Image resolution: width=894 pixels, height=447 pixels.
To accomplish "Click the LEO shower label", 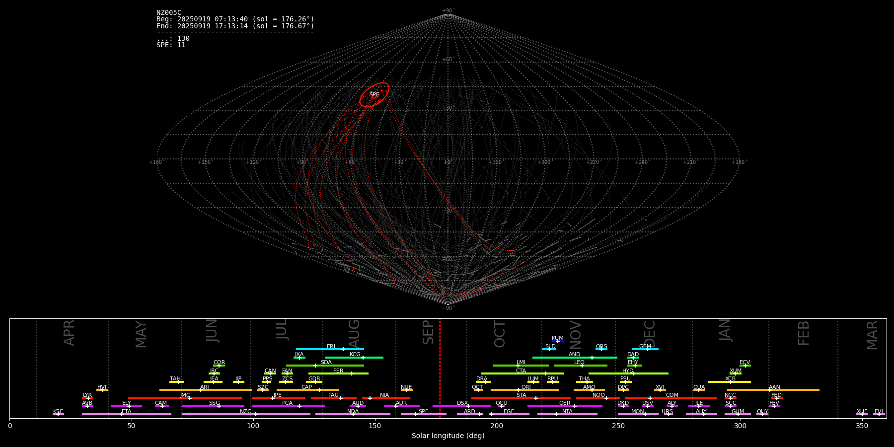I will tap(580, 363).
